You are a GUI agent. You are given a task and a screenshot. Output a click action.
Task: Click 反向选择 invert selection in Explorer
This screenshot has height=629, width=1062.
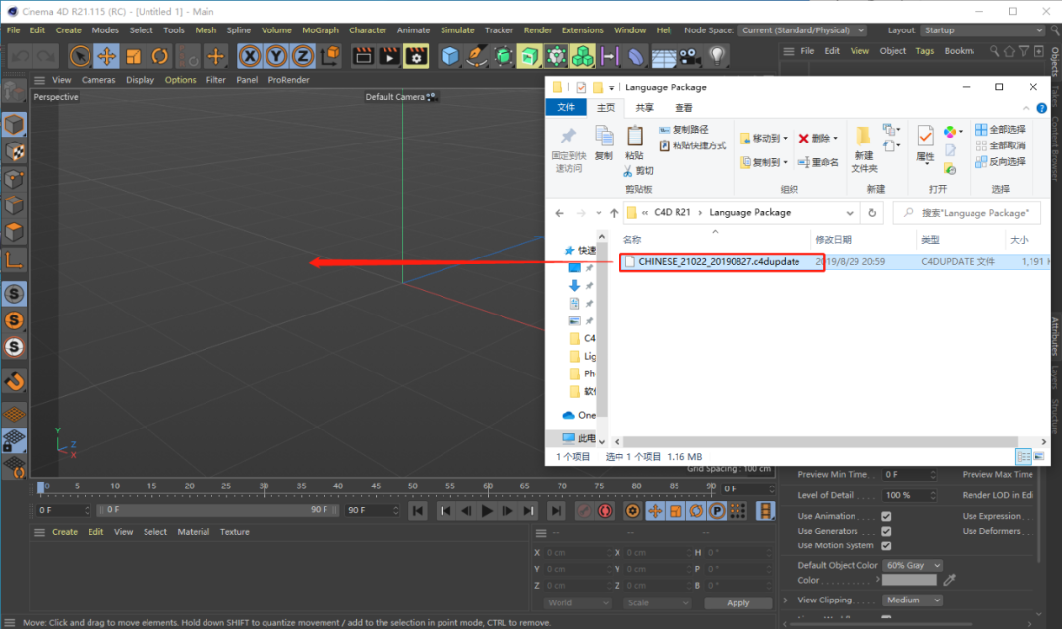click(x=1000, y=162)
